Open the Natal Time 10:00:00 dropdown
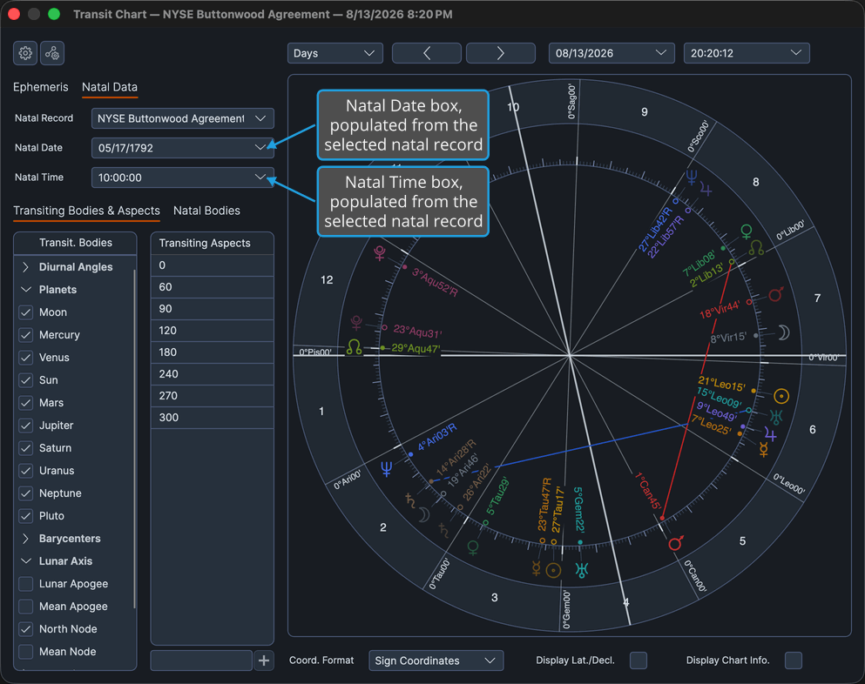Viewport: 865px width, 684px height. pos(183,178)
